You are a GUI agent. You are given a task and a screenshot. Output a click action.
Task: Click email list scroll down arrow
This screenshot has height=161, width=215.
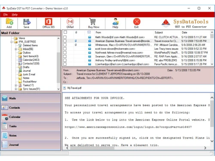pyautogui.click(x=212, y=64)
